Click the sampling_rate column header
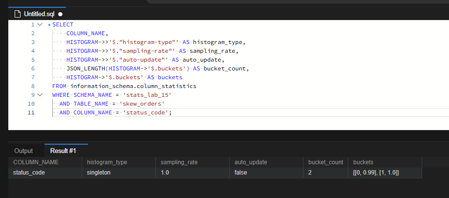Screen dimensions: 449x198 (x=192, y=162)
